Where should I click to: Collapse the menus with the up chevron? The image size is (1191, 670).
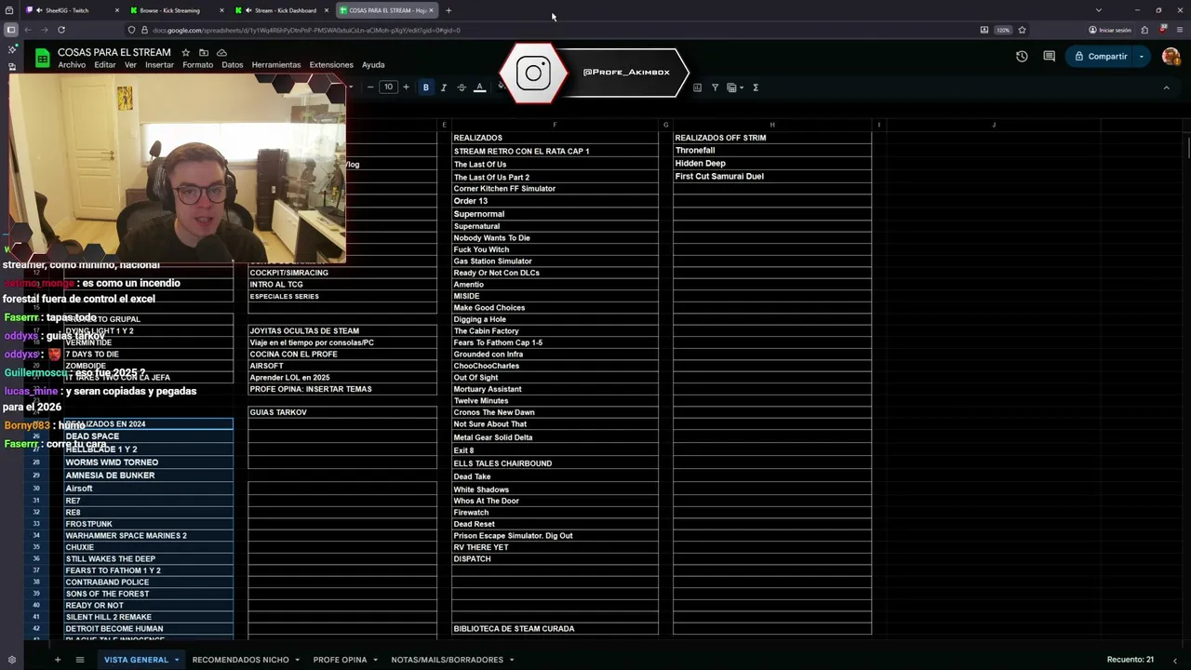(x=1166, y=87)
